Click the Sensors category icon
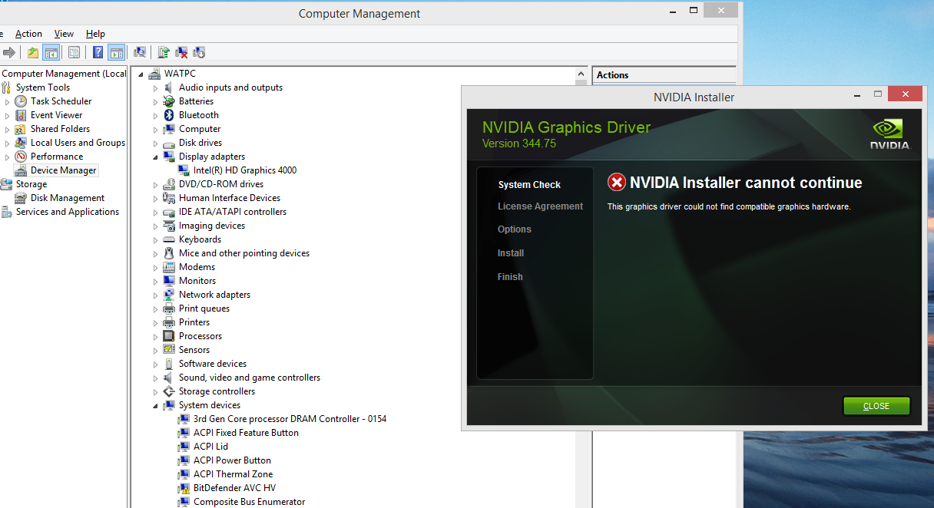The width and height of the screenshot is (934, 508). [169, 350]
